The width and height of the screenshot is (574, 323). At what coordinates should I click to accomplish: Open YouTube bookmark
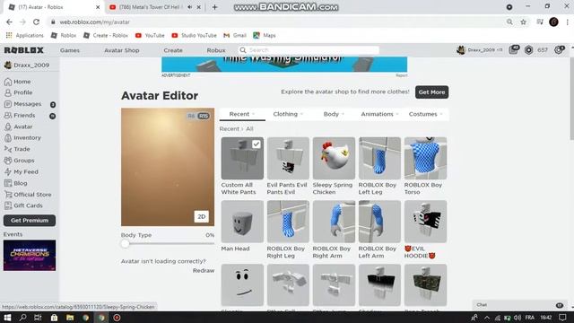(150, 36)
